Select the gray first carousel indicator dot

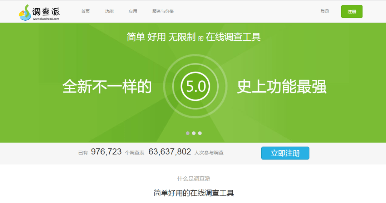click(188, 133)
